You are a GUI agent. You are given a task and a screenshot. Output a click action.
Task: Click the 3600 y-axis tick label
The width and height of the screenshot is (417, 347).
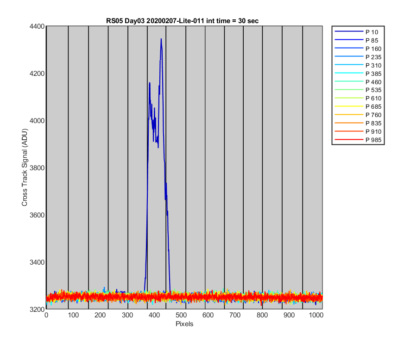point(37,215)
